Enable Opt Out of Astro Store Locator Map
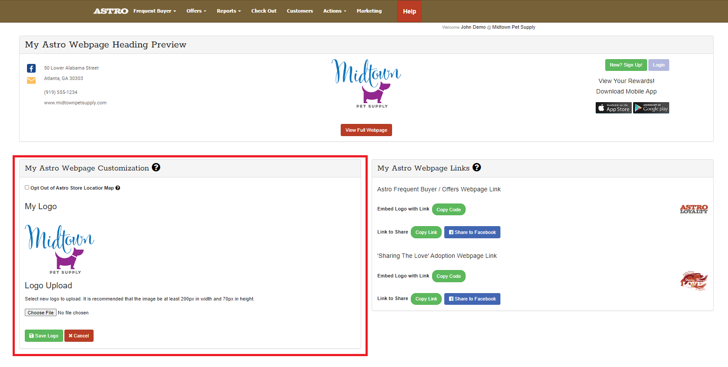This screenshot has width=728, height=367. [x=27, y=187]
